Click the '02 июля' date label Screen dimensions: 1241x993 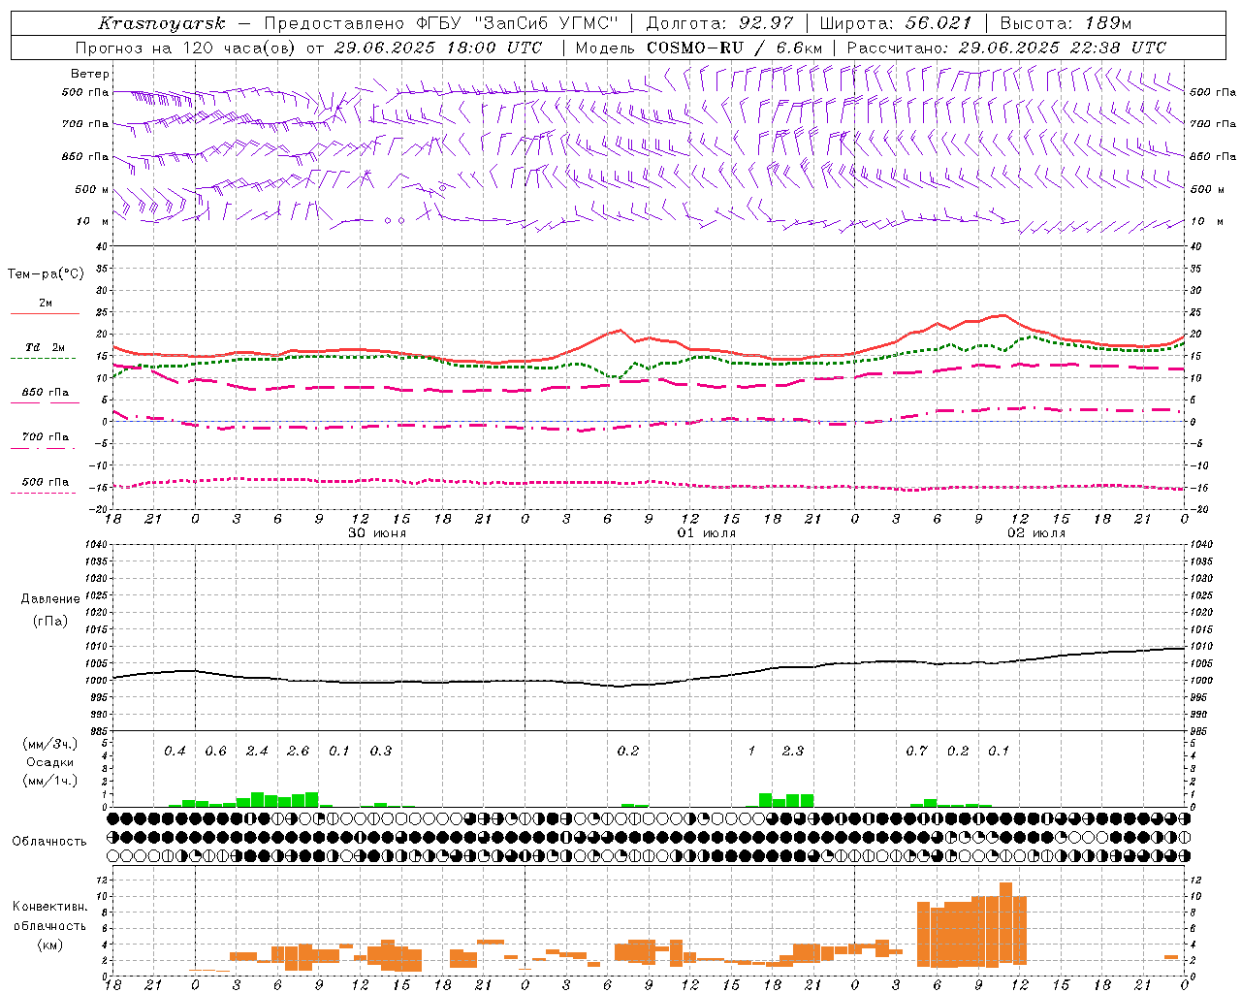pyautogui.click(x=1036, y=533)
